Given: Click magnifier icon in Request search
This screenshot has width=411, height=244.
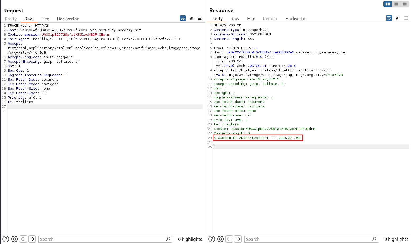Looking at the screenshot, I should (168, 239).
